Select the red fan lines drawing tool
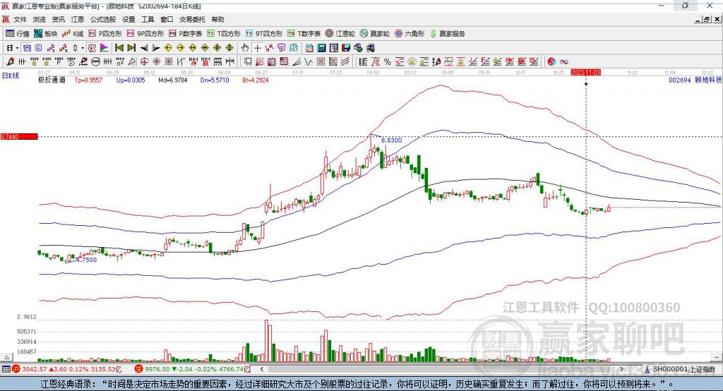The height and width of the screenshot is (391, 723). [x=260, y=62]
